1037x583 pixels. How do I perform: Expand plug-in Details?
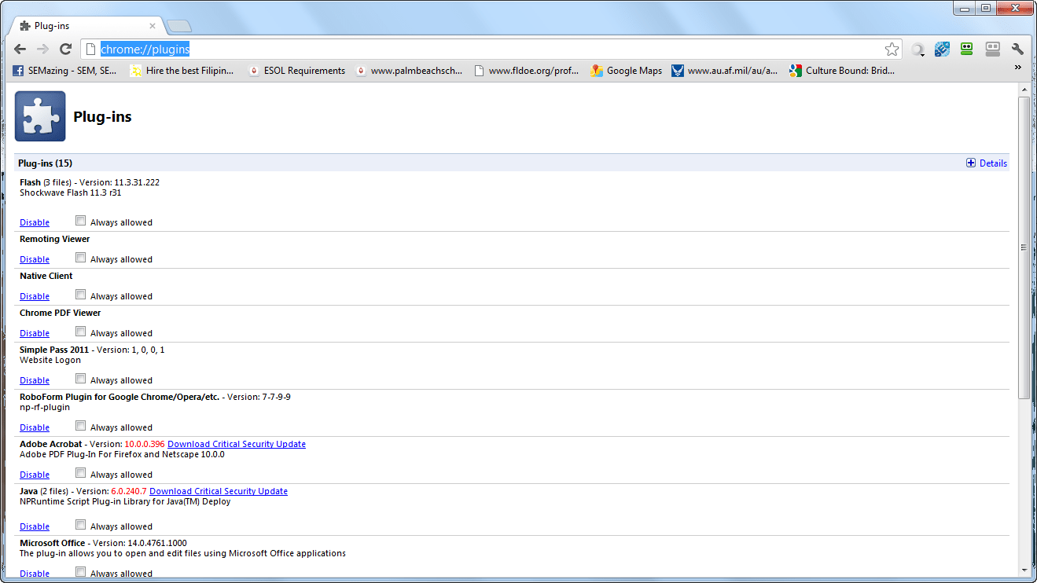pyautogui.click(x=987, y=163)
